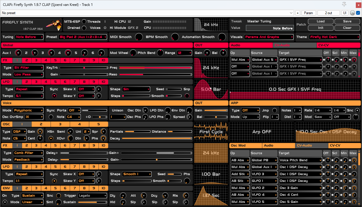Screen dimensions: 362x207
Task: Toggle the ARP Jmp switch
Action: tap(275, 110)
